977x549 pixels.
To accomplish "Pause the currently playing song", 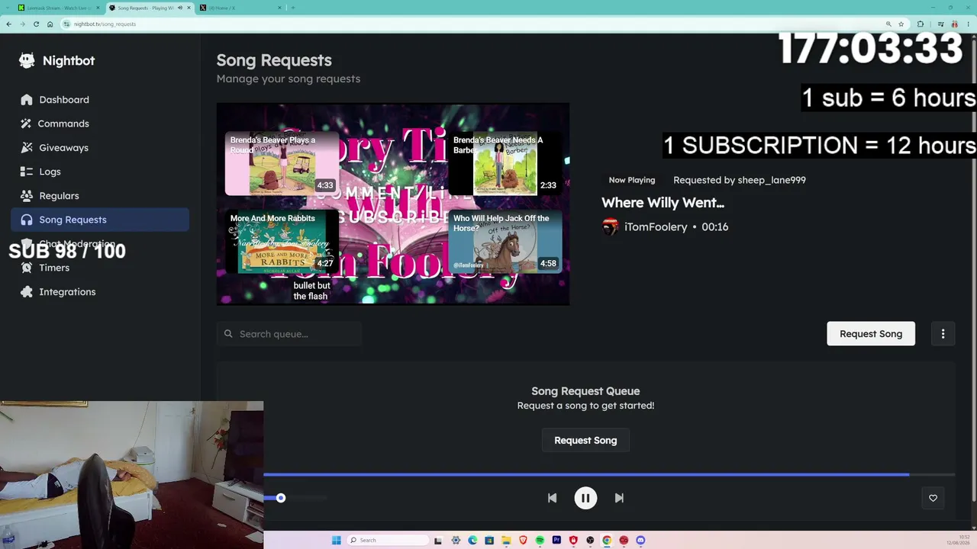I will pyautogui.click(x=585, y=498).
